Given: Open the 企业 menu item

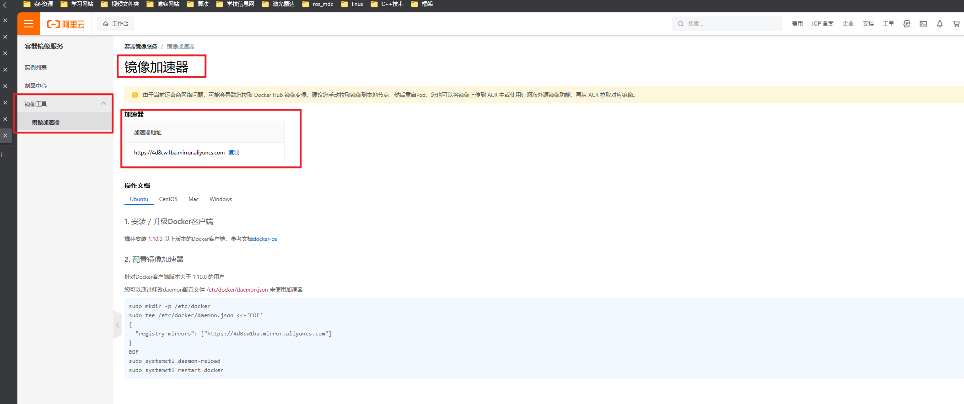Looking at the screenshot, I should coord(848,24).
